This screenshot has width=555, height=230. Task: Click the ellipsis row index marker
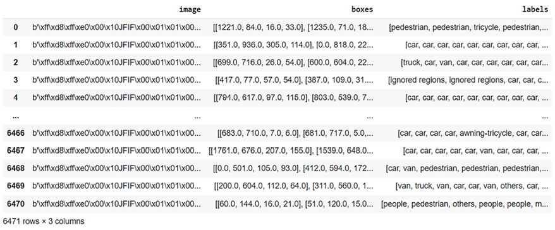click(x=16, y=116)
